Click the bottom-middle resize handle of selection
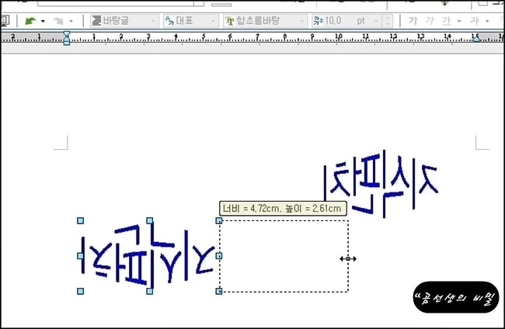This screenshot has height=329, width=505. point(150,291)
